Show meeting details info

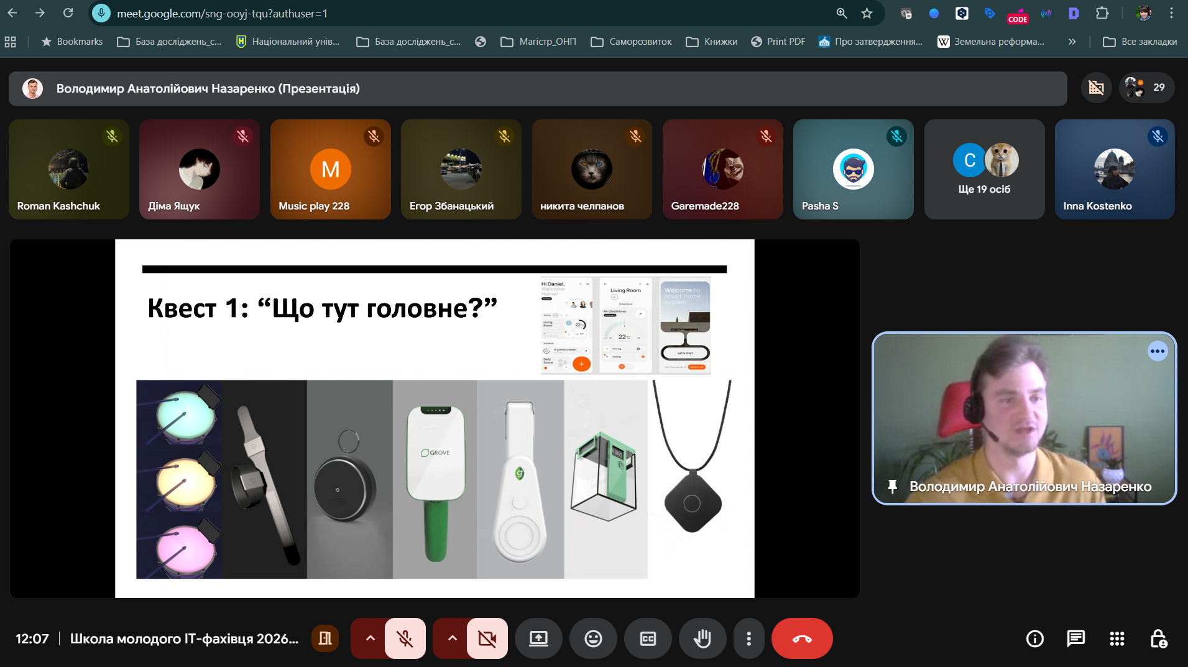1034,638
